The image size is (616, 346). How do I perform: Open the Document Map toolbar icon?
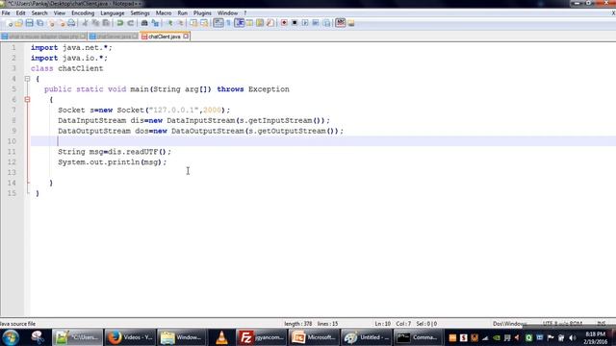[260, 23]
